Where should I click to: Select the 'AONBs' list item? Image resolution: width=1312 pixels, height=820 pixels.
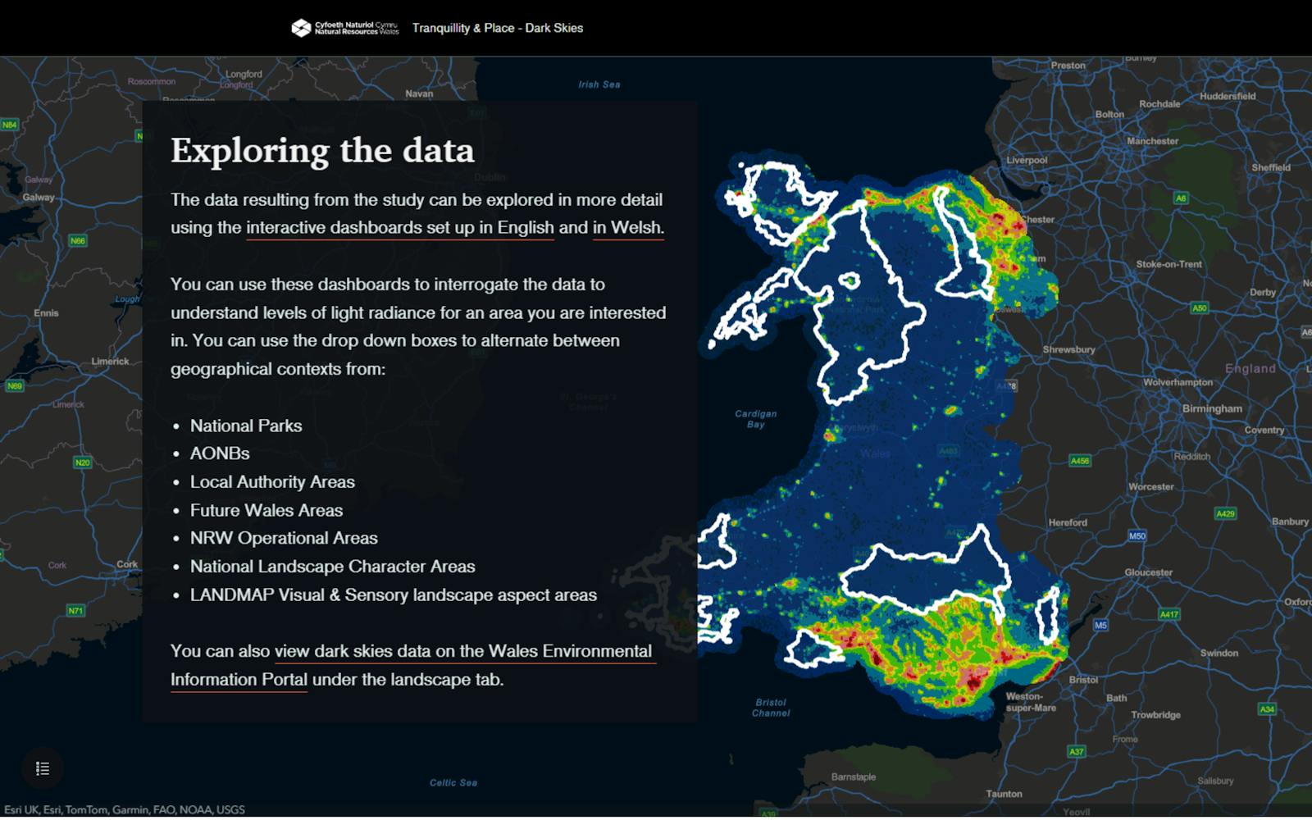[x=220, y=453]
